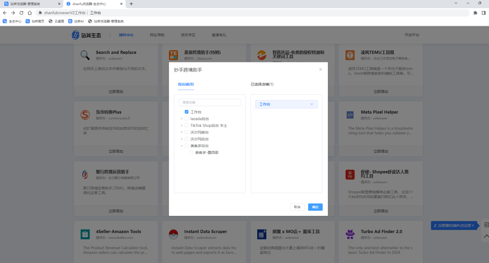The width and height of the screenshot is (489, 263).
Task: Click the back-to-top arrow icon
Action: (487, 236)
